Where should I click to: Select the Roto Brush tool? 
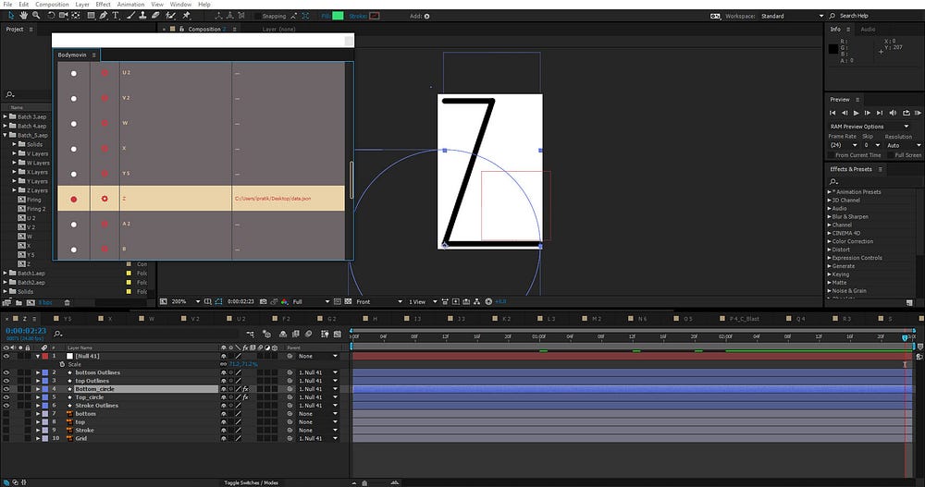[x=170, y=16]
